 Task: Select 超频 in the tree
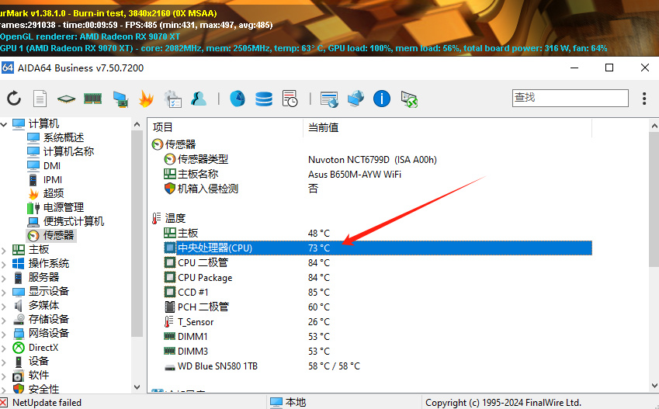54,193
